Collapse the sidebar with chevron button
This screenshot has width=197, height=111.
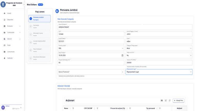(24, 4)
